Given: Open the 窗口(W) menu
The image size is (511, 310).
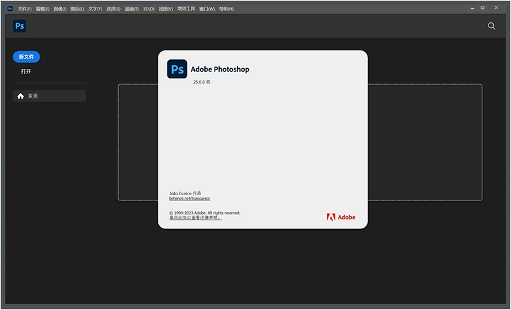Looking at the screenshot, I should (x=207, y=9).
